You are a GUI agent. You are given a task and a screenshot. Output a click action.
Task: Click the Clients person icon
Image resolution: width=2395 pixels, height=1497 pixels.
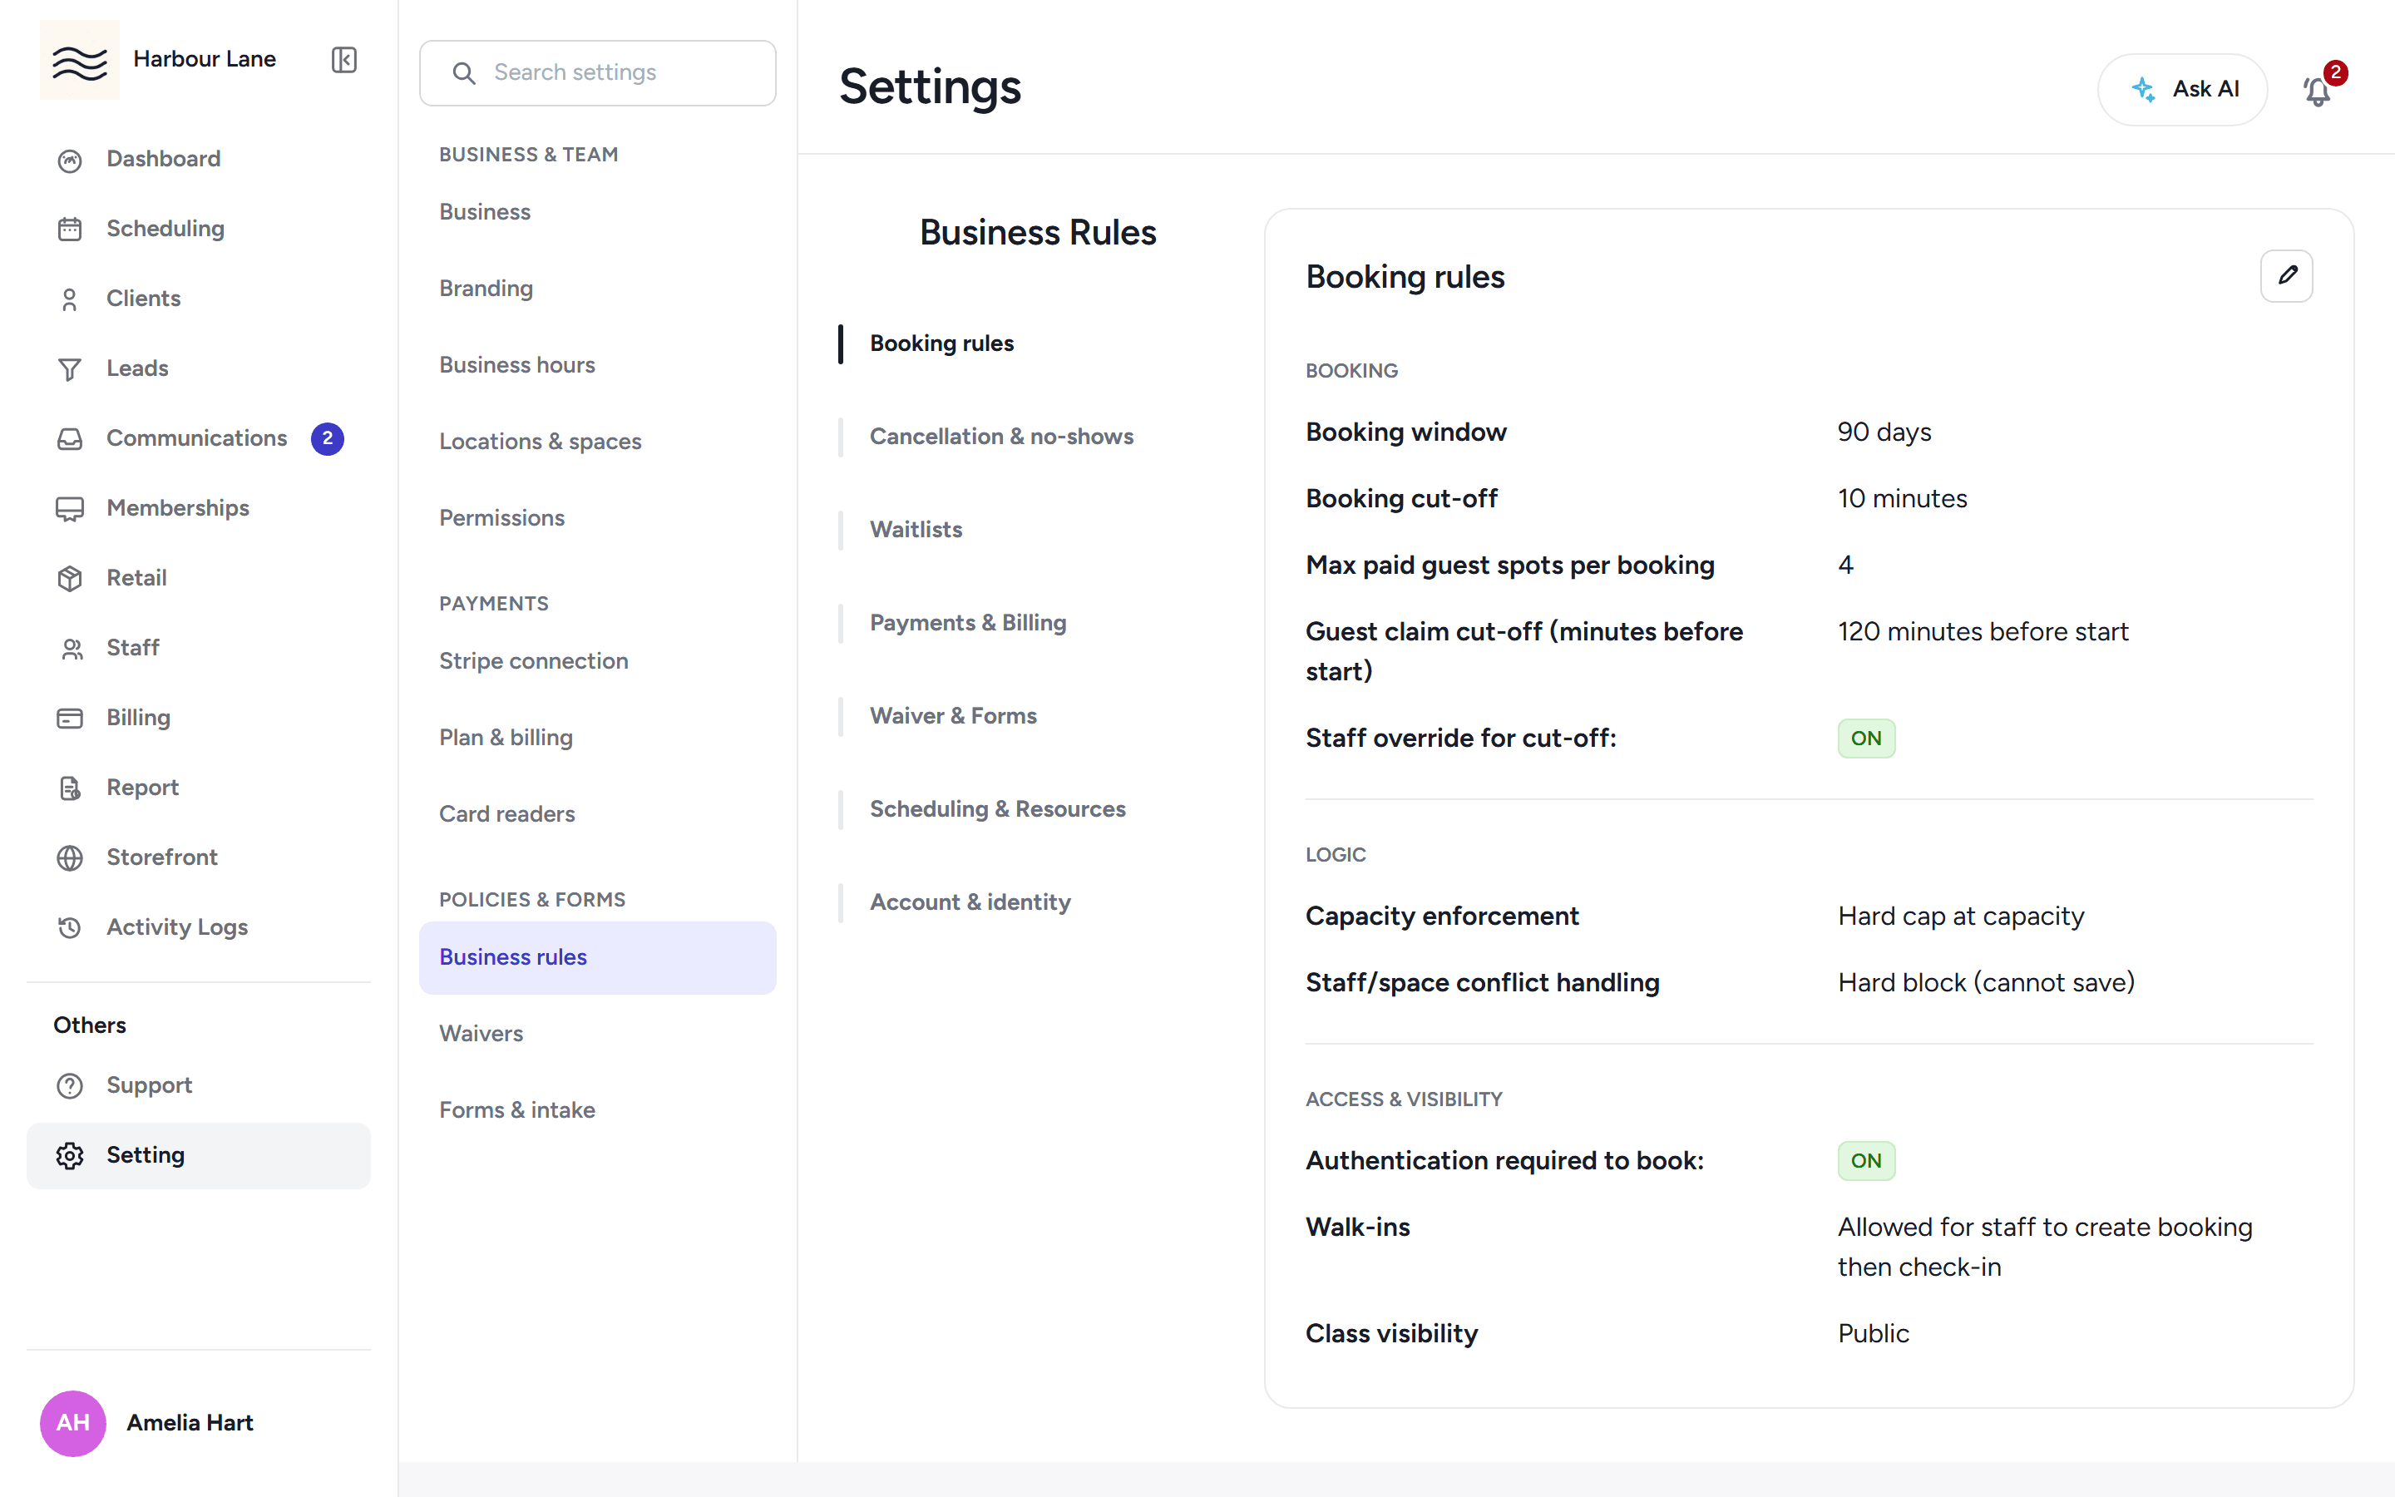(x=69, y=299)
